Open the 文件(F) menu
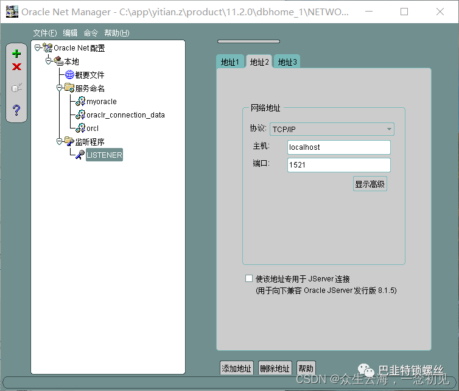 (45, 33)
